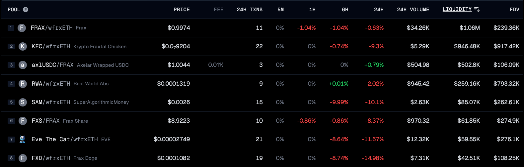Viewport: 524px width, 167px height.
Task: Click the axlUSDC token icon
Action: [x=23, y=65]
